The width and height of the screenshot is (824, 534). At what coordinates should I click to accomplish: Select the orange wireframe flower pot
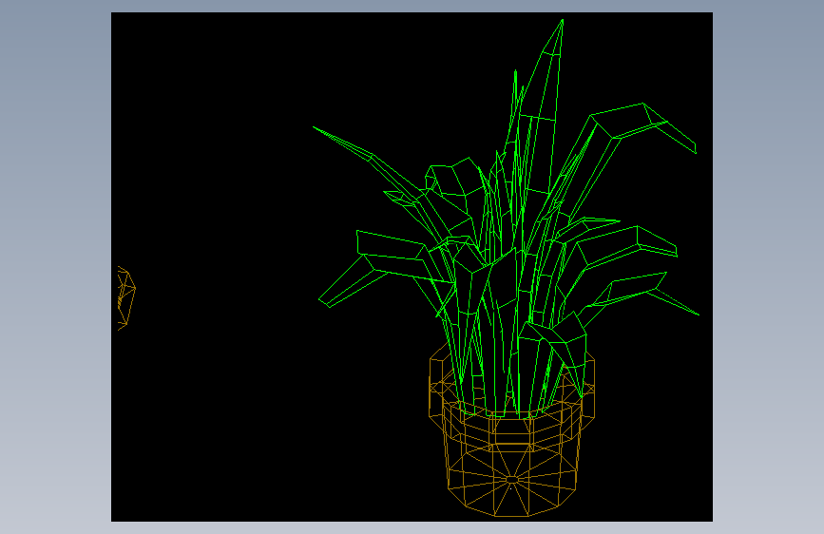coord(512,429)
